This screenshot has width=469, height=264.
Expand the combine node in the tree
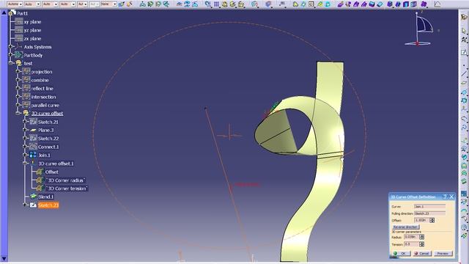[x=18, y=80]
